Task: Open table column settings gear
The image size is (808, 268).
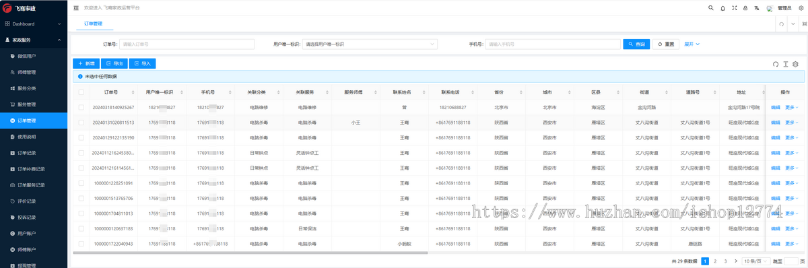Action: pyautogui.click(x=795, y=64)
